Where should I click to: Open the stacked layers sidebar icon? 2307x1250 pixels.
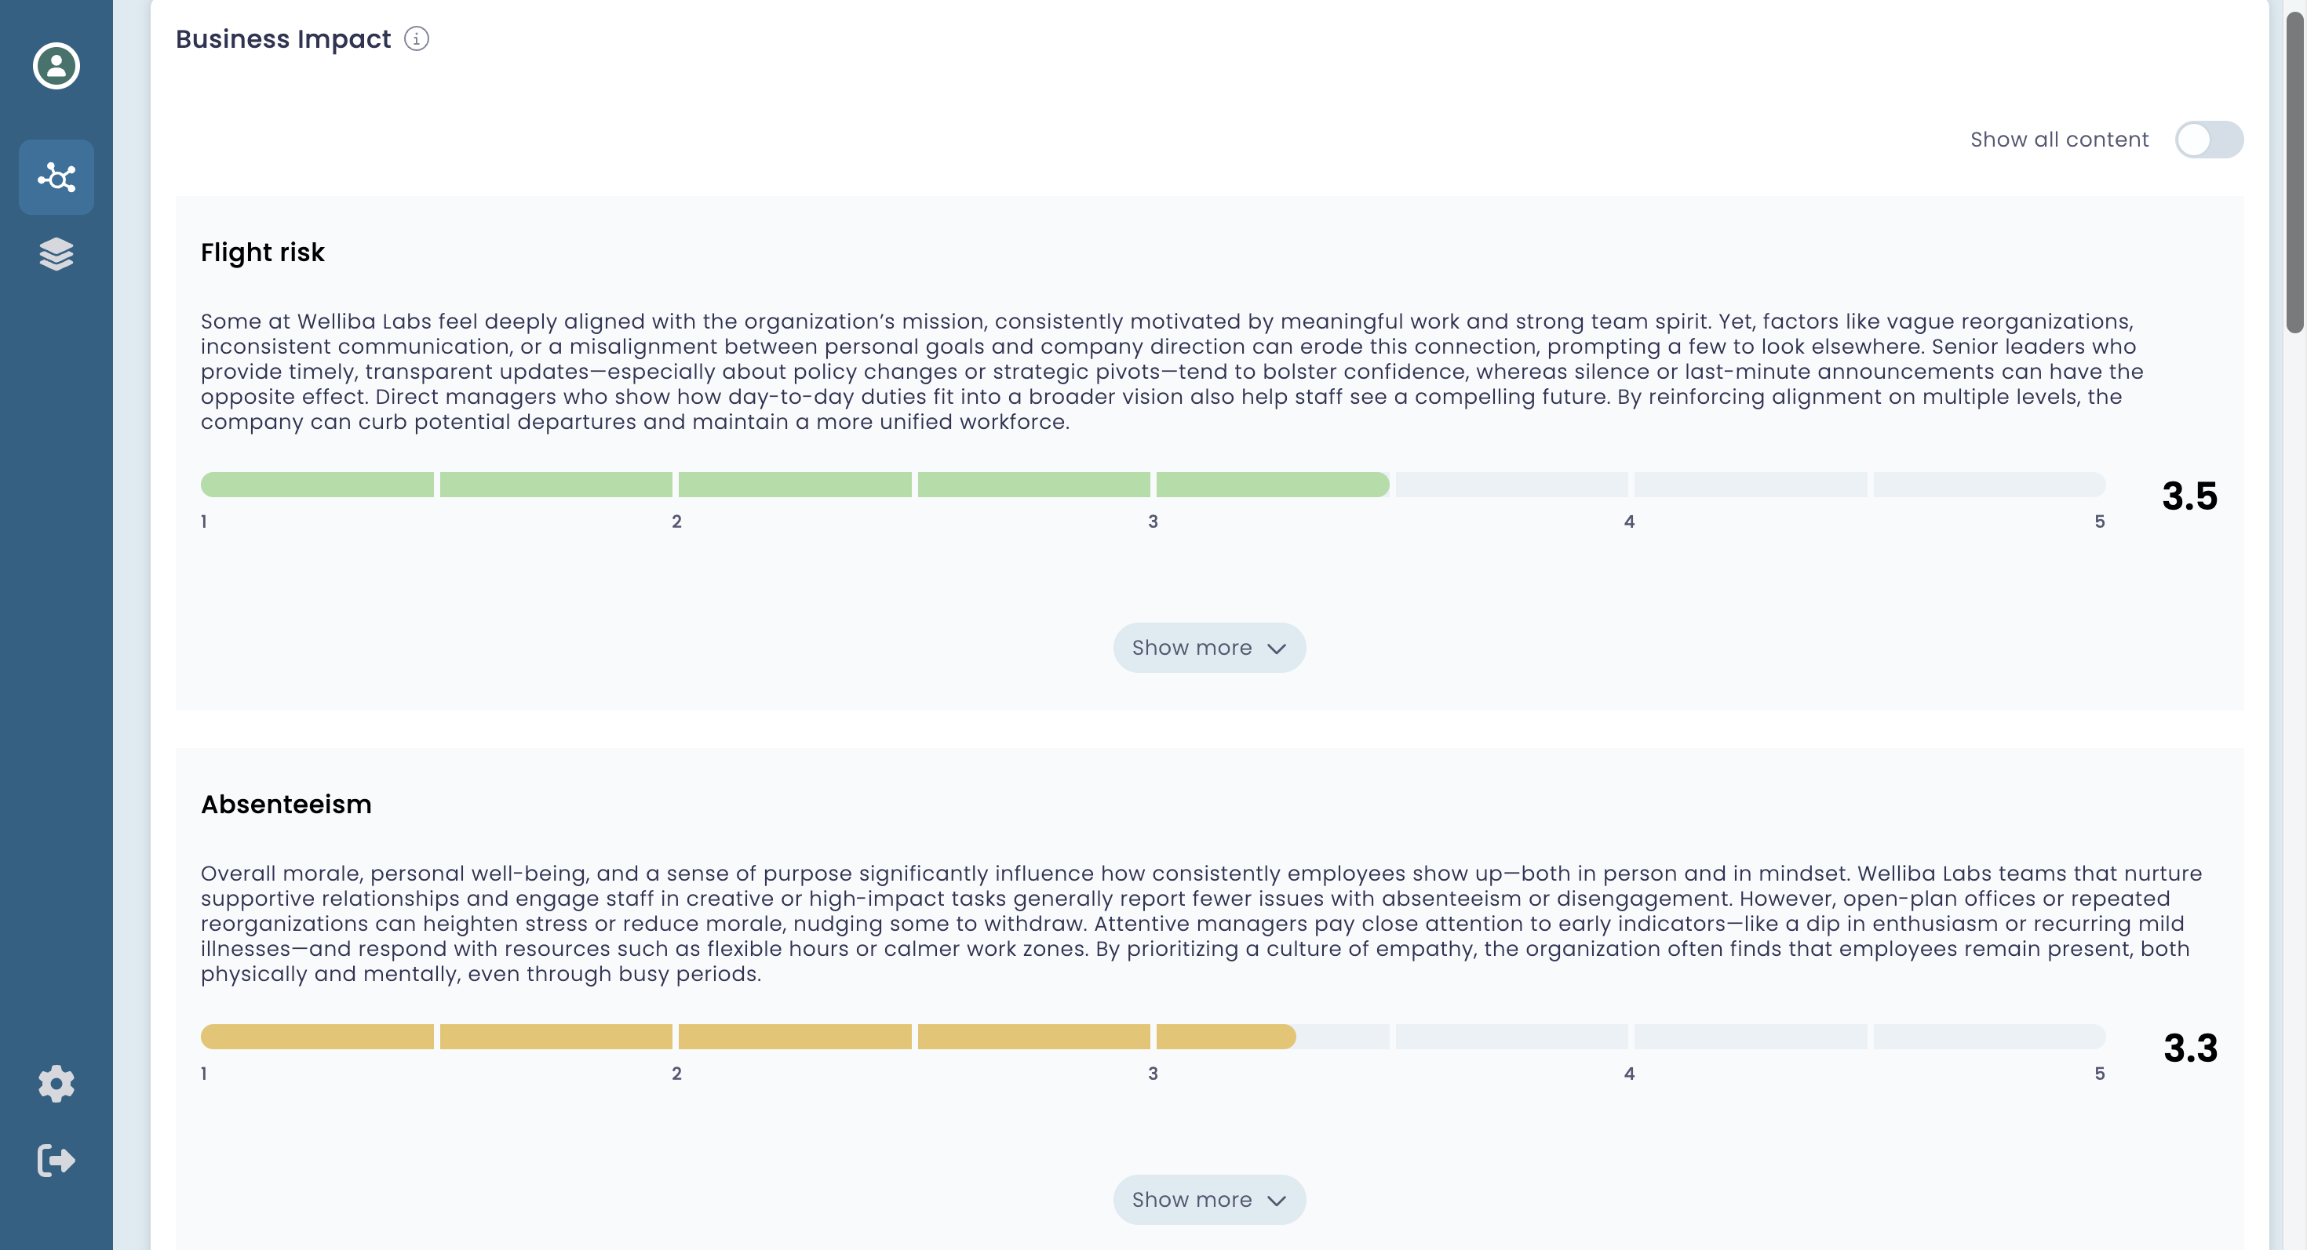(56, 254)
